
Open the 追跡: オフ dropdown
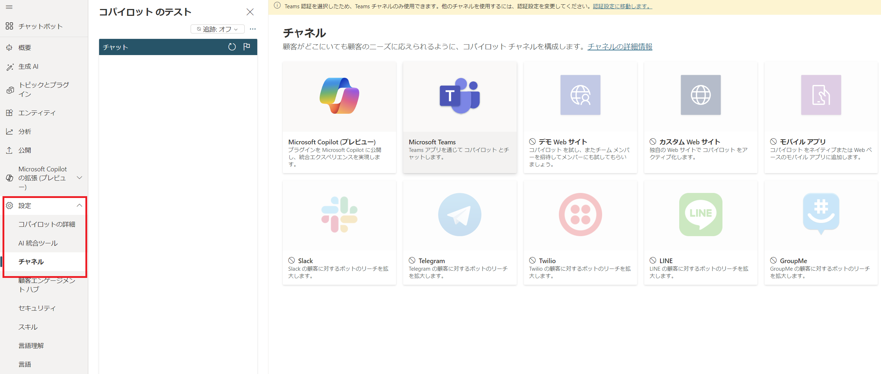[217, 29]
